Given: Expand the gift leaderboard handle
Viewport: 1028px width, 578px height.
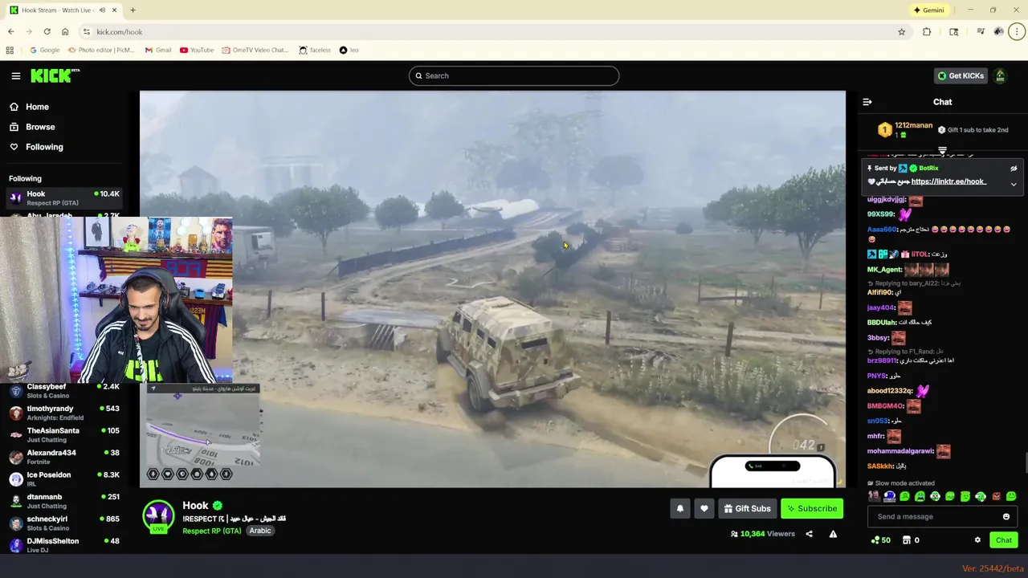Looking at the screenshot, I should pyautogui.click(x=942, y=150).
